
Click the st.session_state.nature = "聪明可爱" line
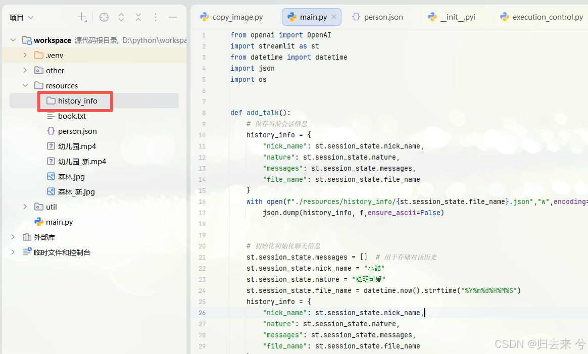pyautogui.click(x=316, y=279)
